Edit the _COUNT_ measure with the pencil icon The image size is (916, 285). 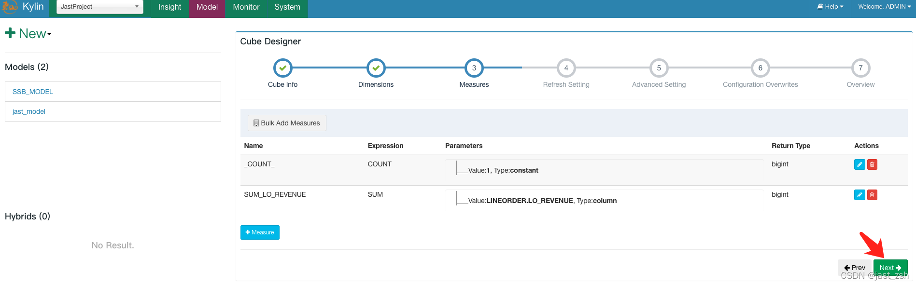coord(860,164)
